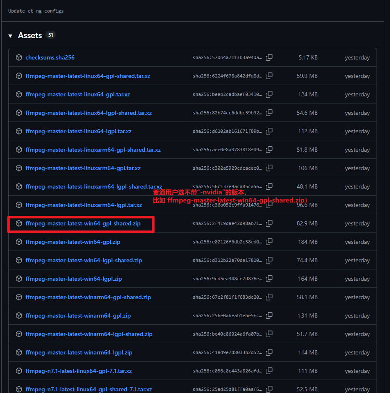Download ffmpeg-master-latest-win64-lgpl.zip
390x393 pixels.
pyautogui.click(x=73, y=279)
